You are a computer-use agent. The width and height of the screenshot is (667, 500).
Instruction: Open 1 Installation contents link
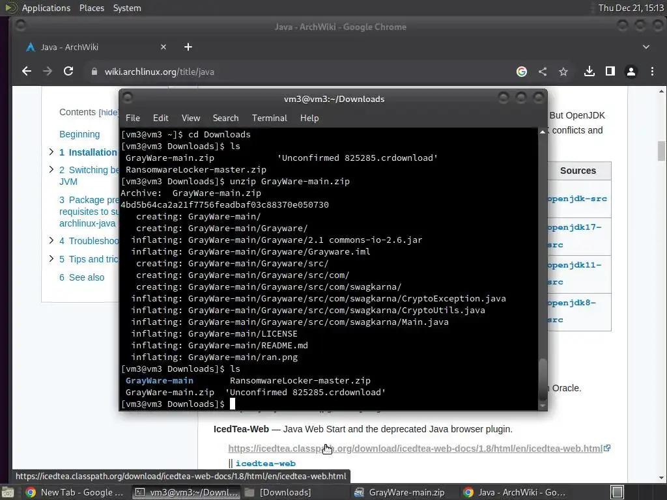(x=88, y=152)
